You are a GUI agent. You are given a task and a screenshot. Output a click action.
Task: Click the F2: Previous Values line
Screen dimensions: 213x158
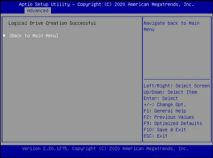[x=169, y=117]
